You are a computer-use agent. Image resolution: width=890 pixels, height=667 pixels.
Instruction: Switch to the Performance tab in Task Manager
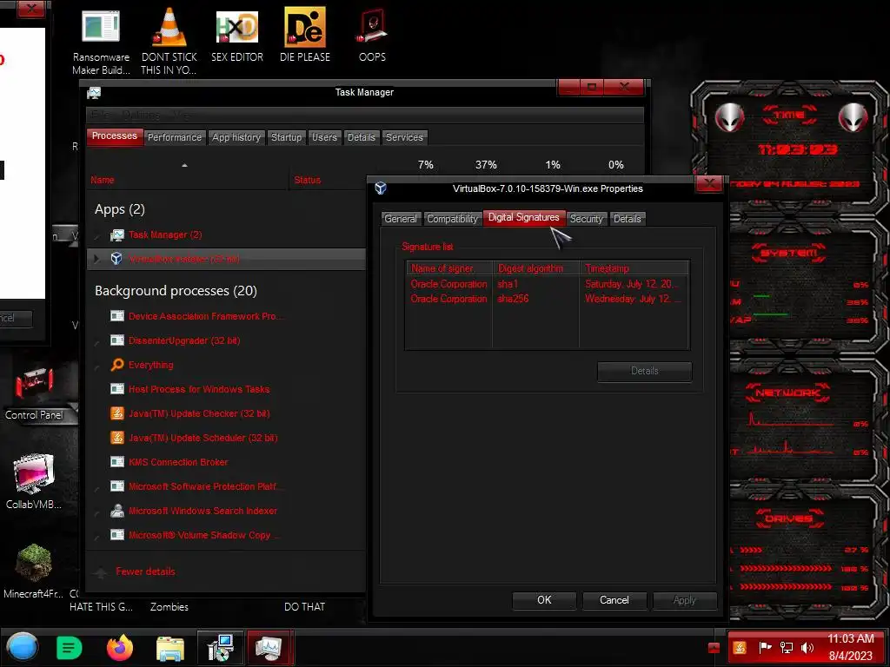tap(174, 137)
